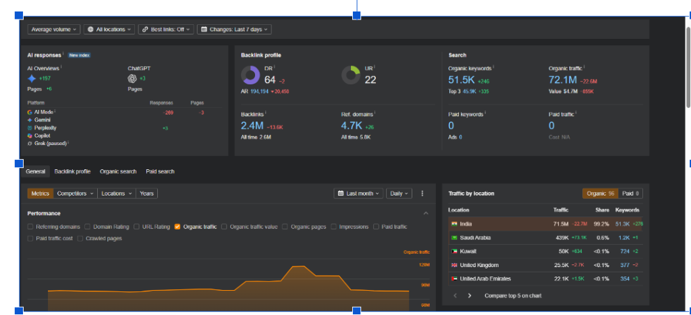691x315 pixels.
Task: Click the United Kingdom flag icon
Action: pyautogui.click(x=454, y=265)
